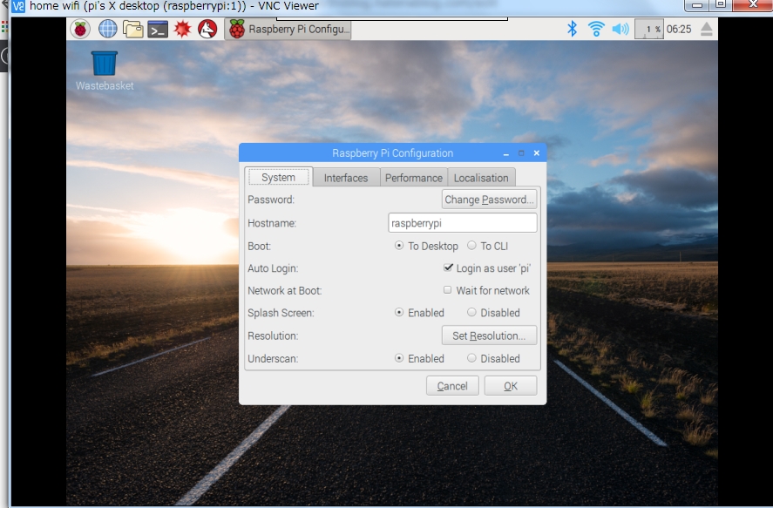Open the File Manager folder icon
The height and width of the screenshot is (508, 773).
click(x=132, y=30)
